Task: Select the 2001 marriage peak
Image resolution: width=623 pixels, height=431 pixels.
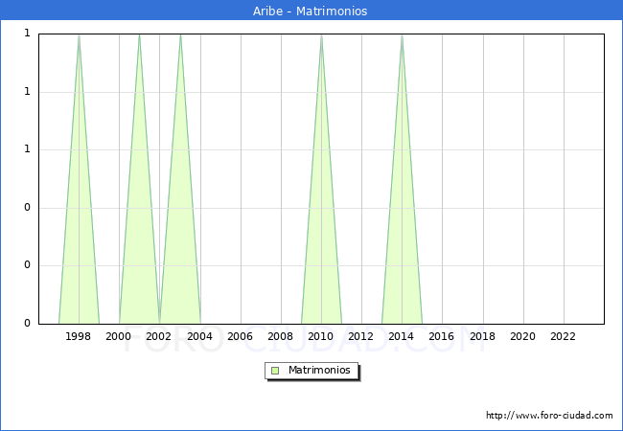Action: [x=139, y=38]
